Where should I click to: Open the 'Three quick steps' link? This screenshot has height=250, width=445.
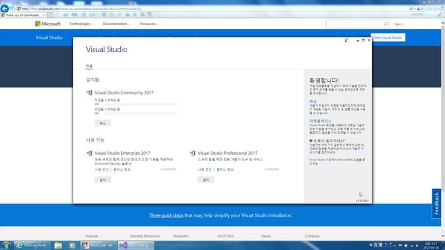point(166,215)
